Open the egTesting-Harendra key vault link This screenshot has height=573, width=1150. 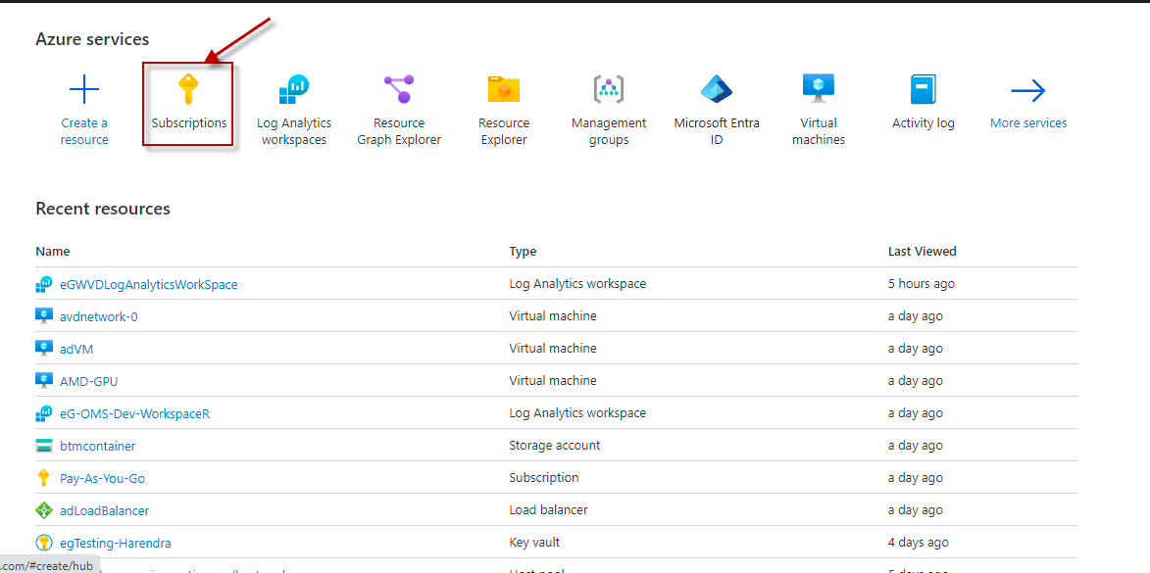[x=116, y=543]
